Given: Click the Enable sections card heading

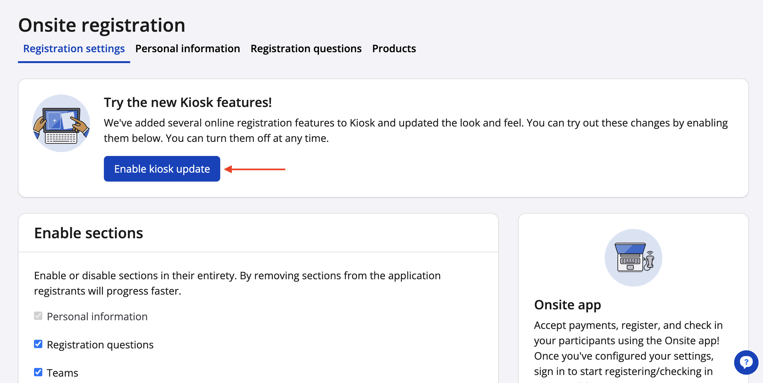Looking at the screenshot, I should [x=88, y=233].
